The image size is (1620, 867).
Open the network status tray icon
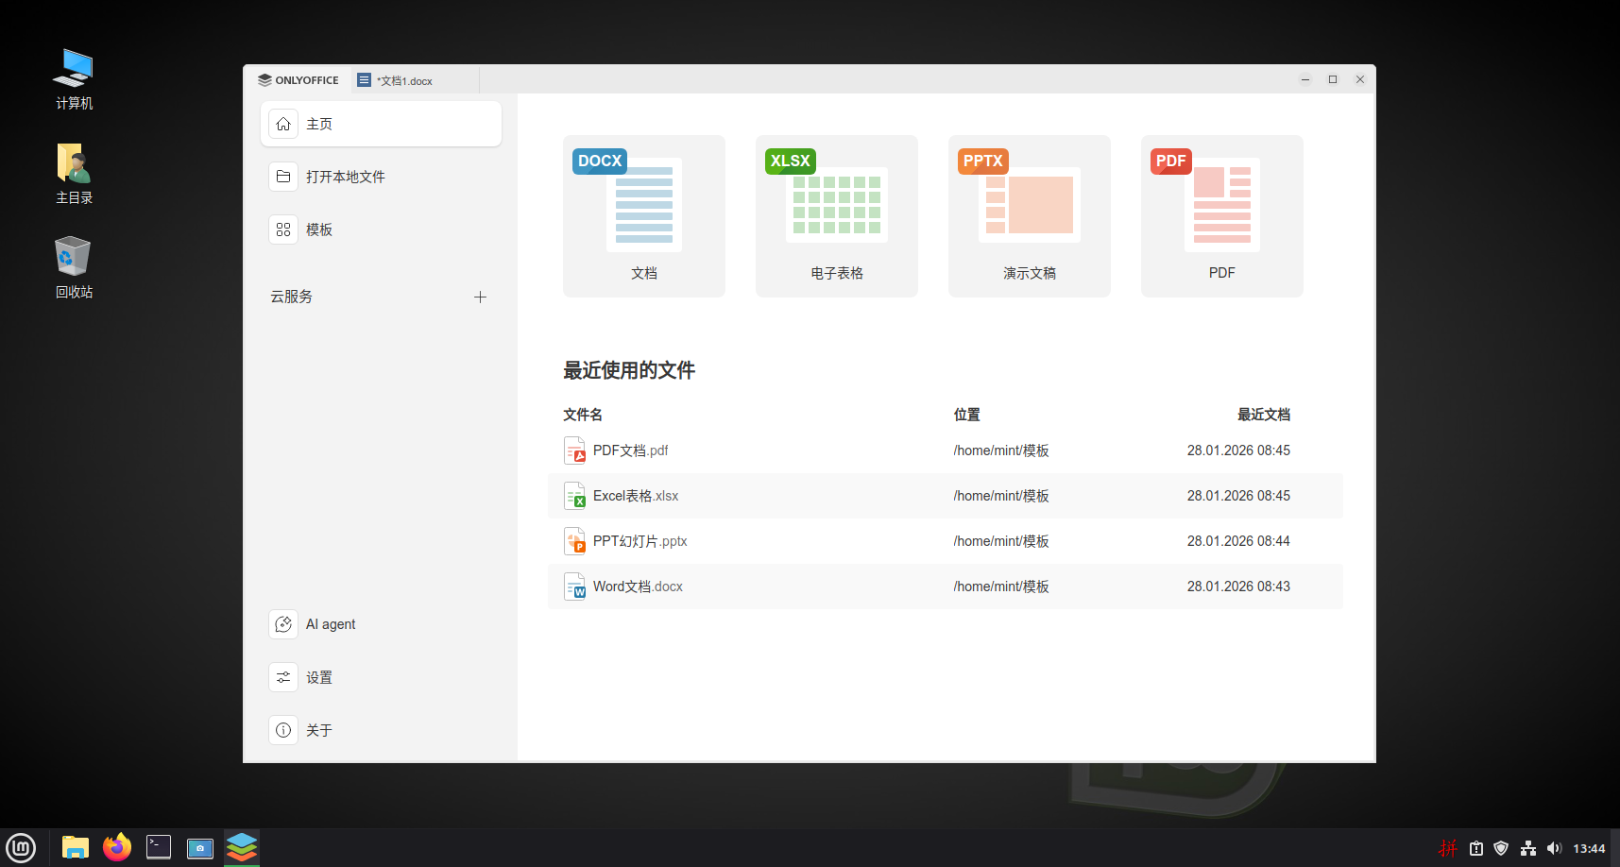click(x=1528, y=847)
